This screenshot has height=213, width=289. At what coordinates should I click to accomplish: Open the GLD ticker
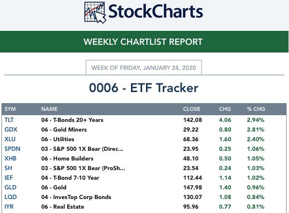click(11, 187)
